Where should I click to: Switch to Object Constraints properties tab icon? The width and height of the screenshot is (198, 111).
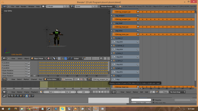point(24,96)
